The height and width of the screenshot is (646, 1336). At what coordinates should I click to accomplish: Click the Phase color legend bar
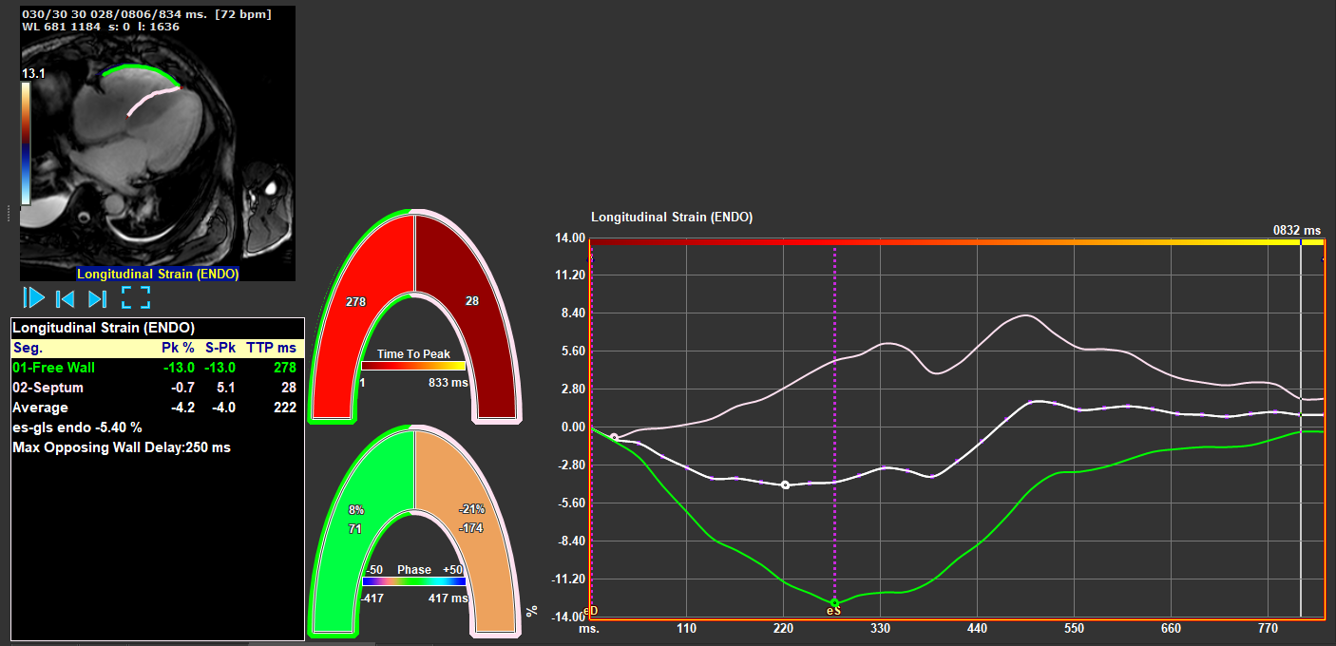(413, 581)
